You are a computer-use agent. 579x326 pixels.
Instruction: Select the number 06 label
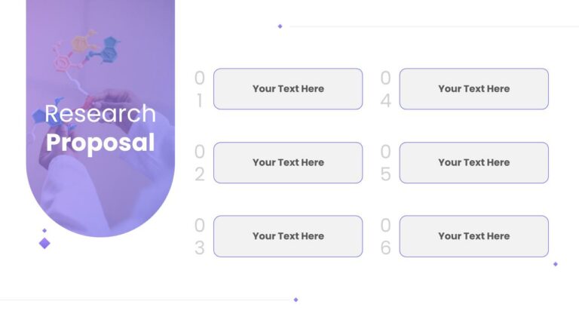(x=385, y=236)
